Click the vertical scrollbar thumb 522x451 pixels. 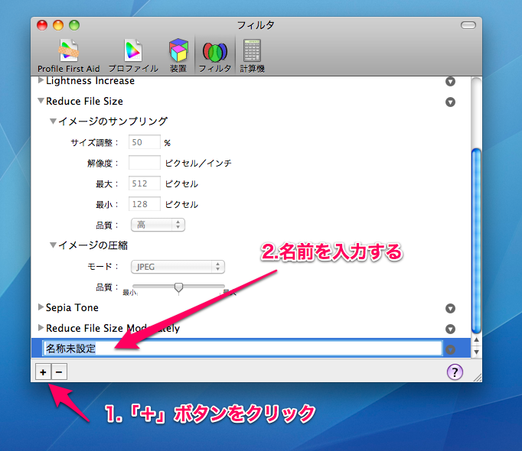(476, 241)
